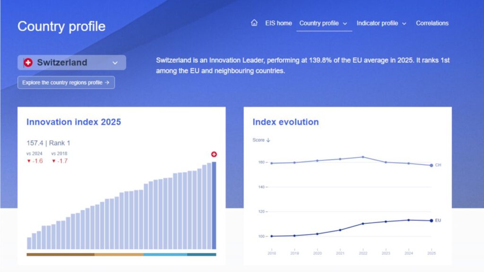Screen dimensions: 484x272
Task: Open the Switzerland country dropdown
Action: click(x=115, y=62)
